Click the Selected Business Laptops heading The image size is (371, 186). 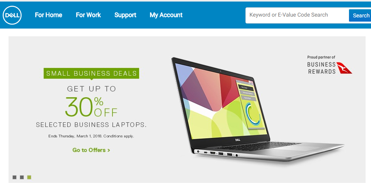(91, 125)
